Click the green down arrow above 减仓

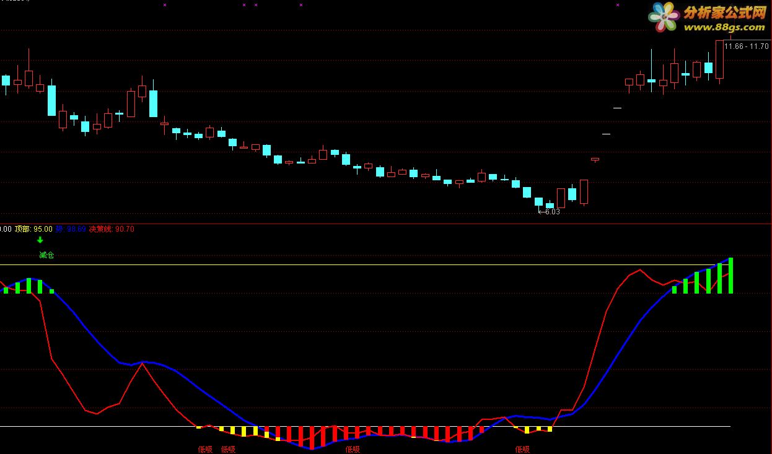point(40,240)
